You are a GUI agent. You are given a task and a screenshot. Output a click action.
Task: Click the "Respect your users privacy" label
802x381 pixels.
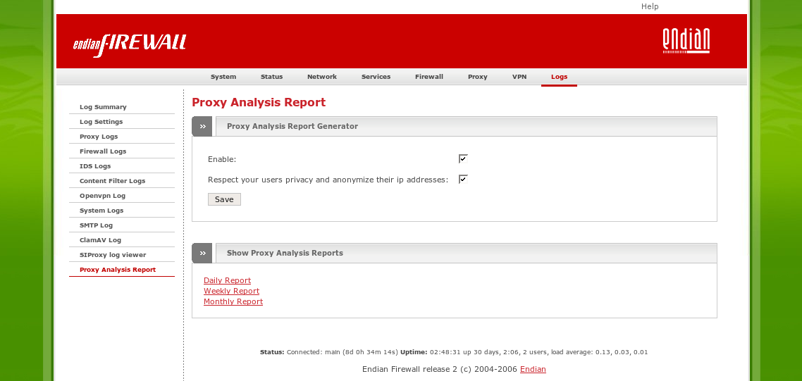click(x=328, y=180)
